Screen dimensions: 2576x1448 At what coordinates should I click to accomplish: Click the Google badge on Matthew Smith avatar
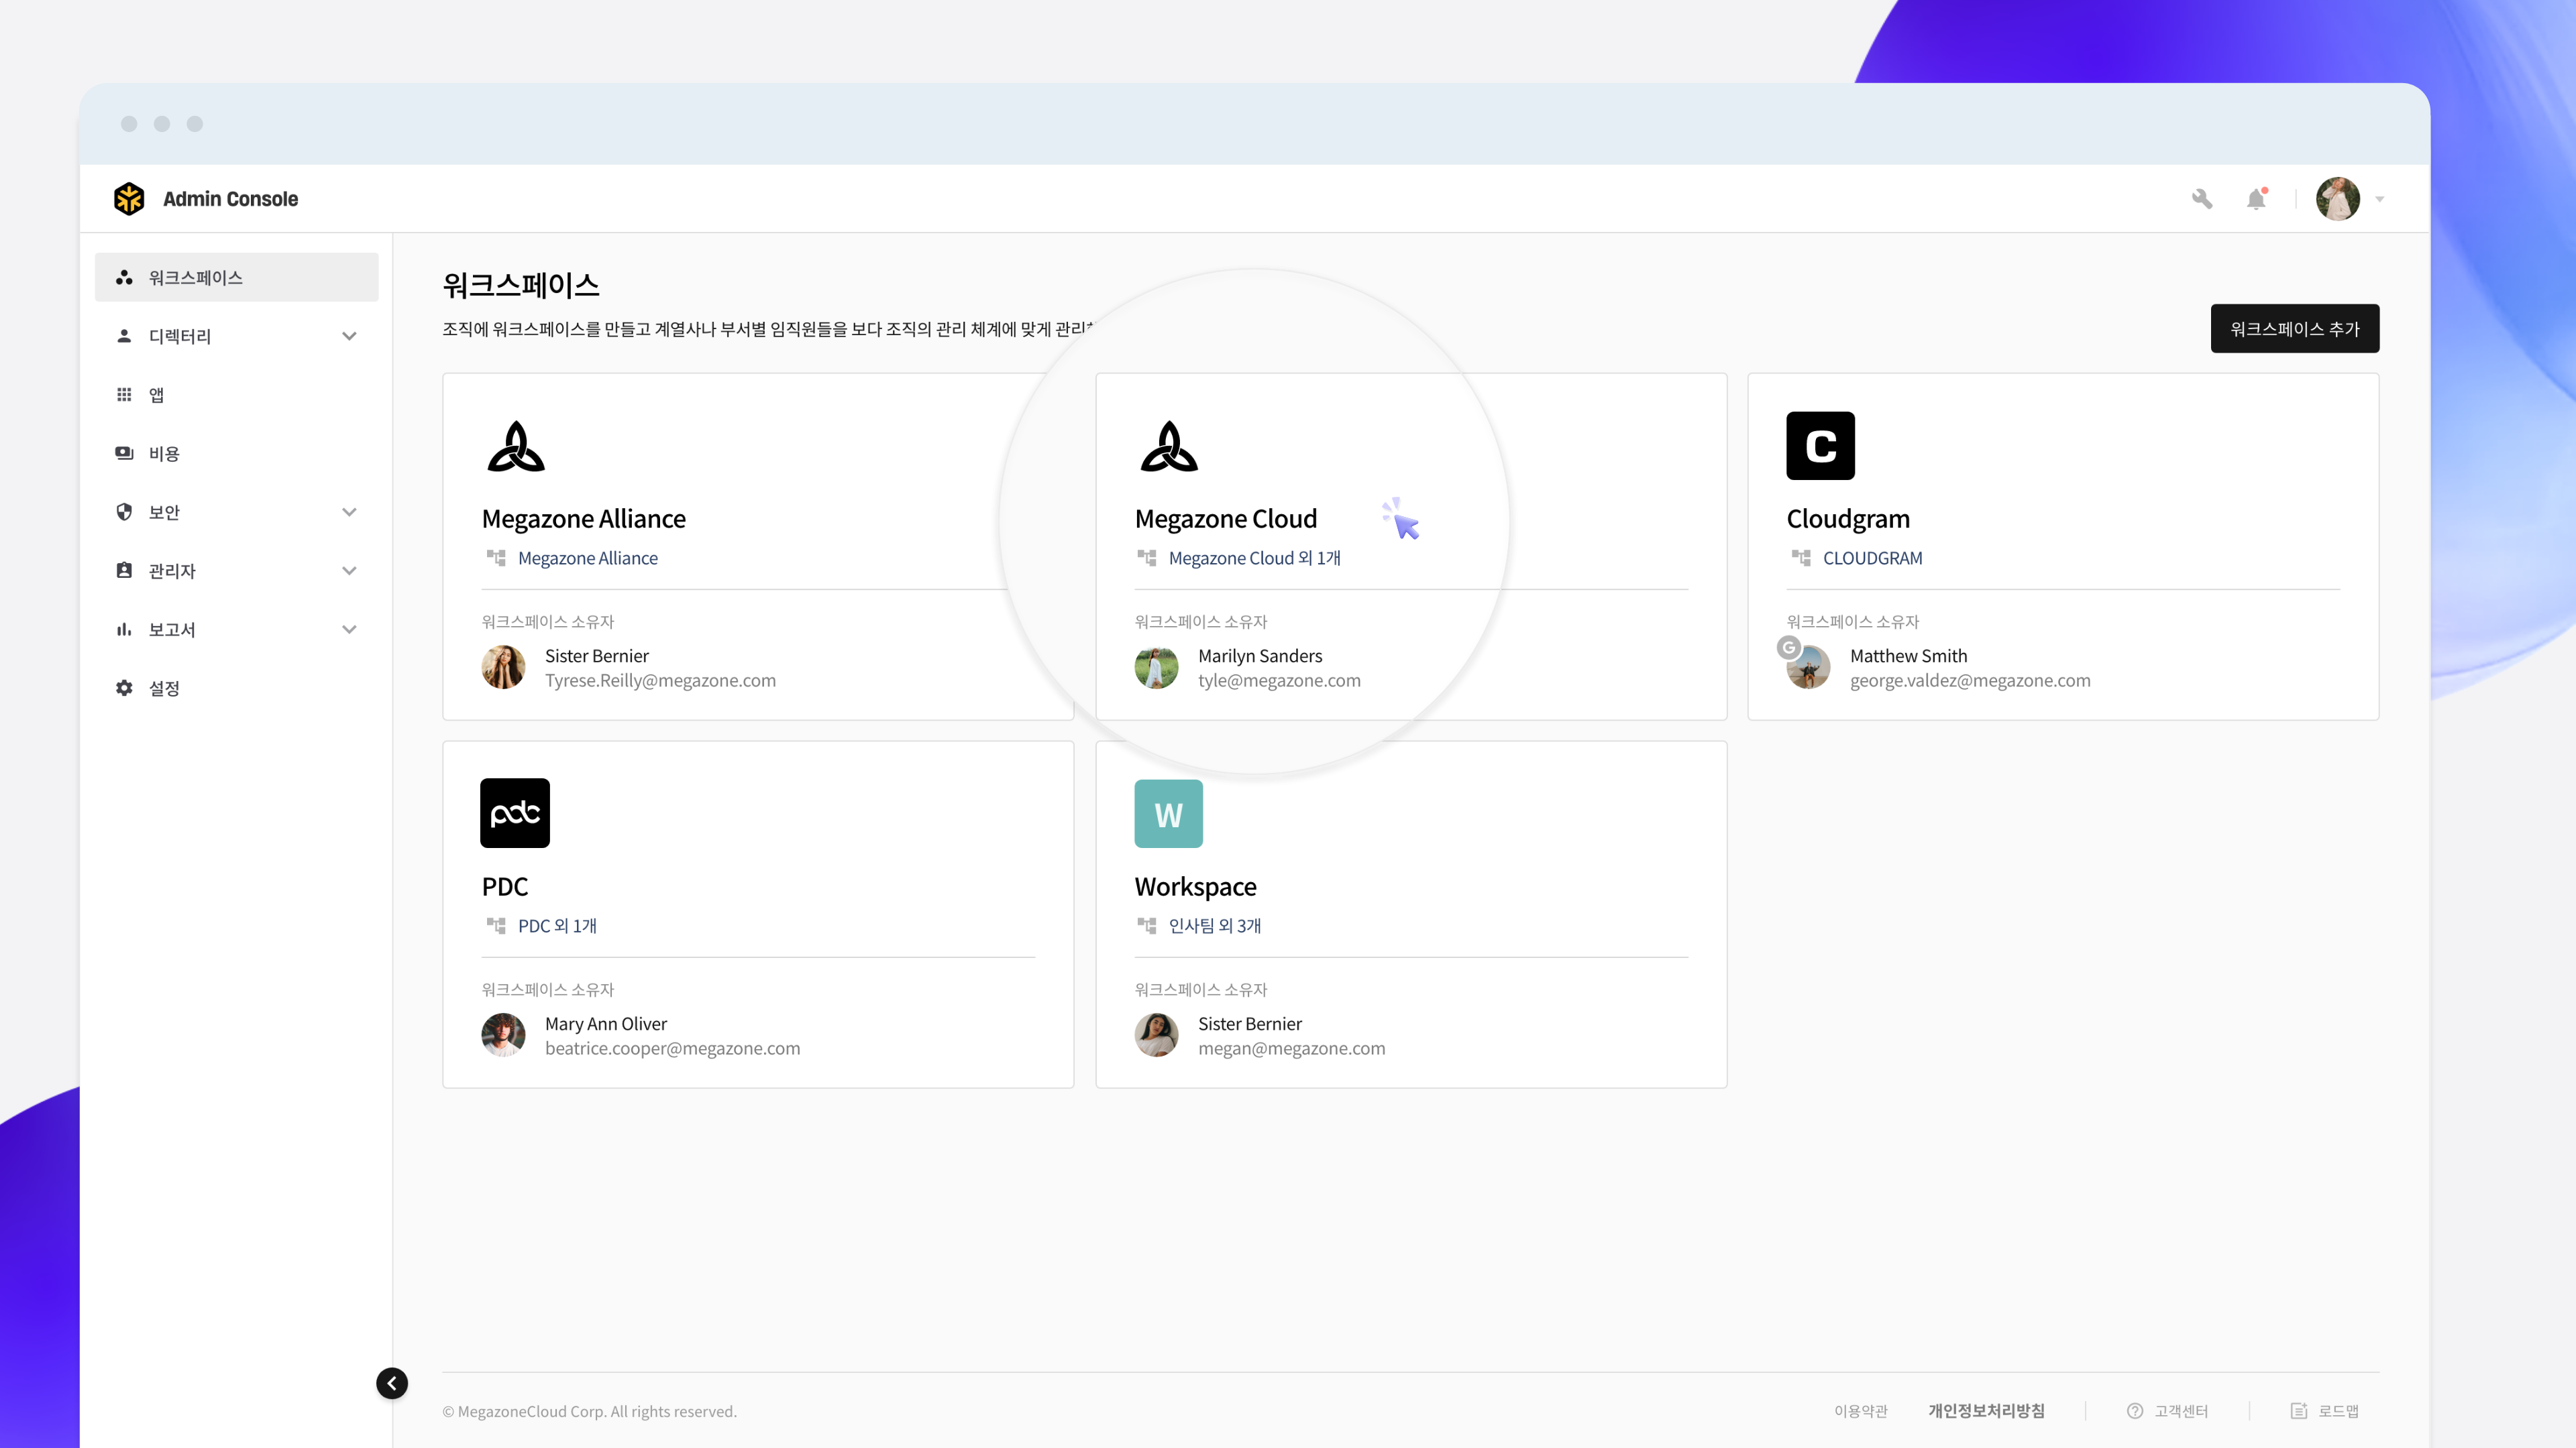coord(1789,648)
